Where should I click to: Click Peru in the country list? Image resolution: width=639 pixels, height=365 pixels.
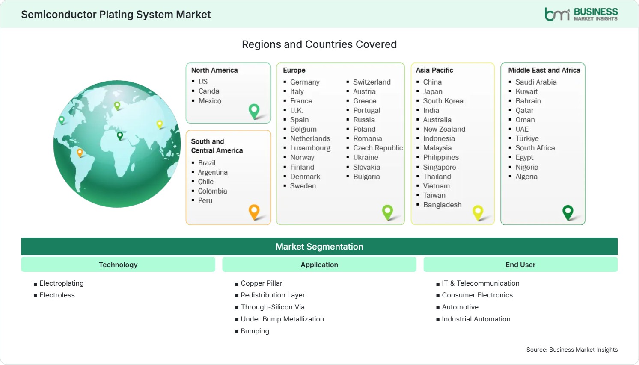click(x=205, y=200)
